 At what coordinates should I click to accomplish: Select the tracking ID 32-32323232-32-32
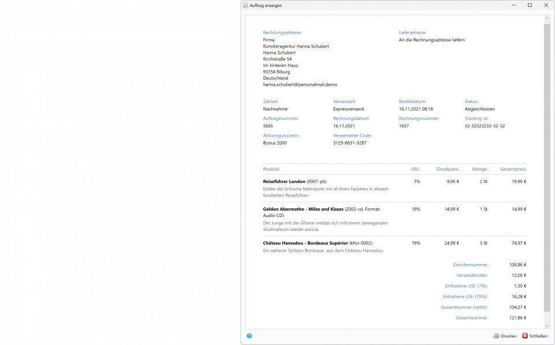(484, 126)
